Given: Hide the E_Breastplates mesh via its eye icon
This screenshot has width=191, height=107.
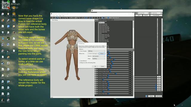Looking at the screenshot, I should pos(98,39).
